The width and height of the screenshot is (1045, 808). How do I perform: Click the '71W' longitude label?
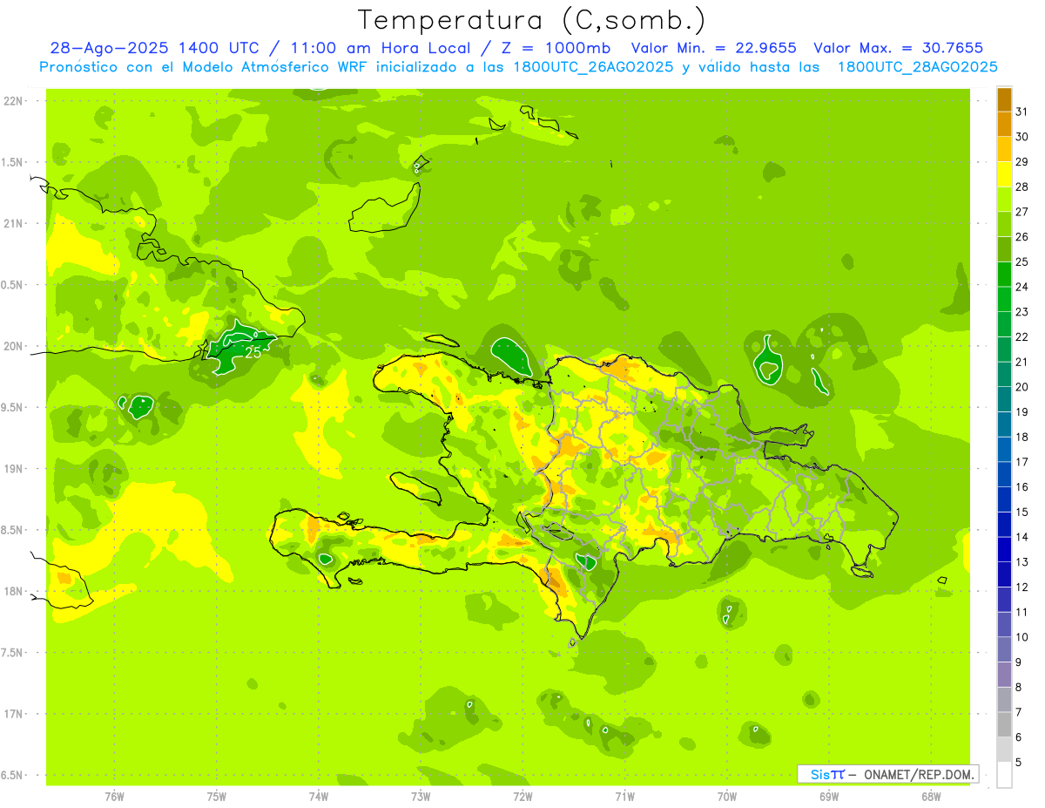point(624,797)
